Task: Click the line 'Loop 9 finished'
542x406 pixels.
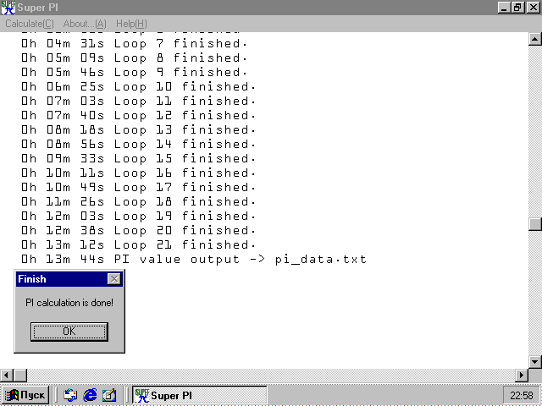Action: [134, 73]
